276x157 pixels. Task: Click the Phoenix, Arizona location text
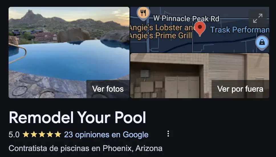pyautogui.click(x=133, y=148)
